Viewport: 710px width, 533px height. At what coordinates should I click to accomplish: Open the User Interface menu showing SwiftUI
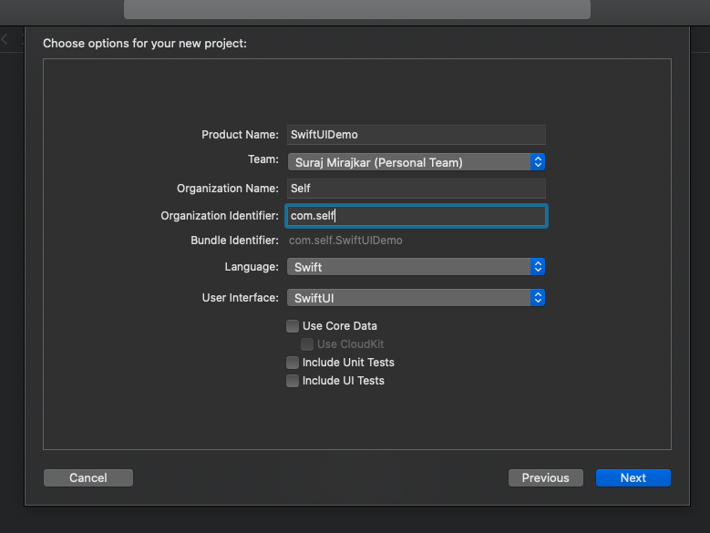(x=409, y=297)
